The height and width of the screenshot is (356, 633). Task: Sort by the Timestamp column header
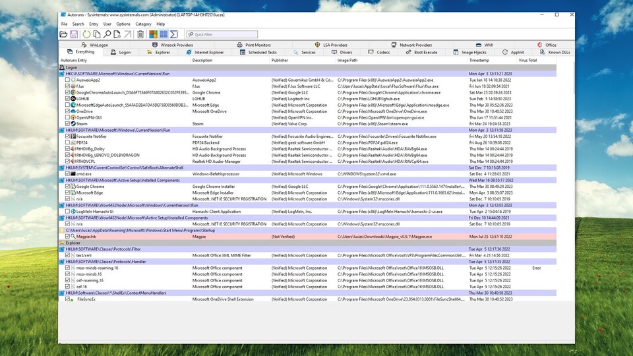tap(492, 60)
